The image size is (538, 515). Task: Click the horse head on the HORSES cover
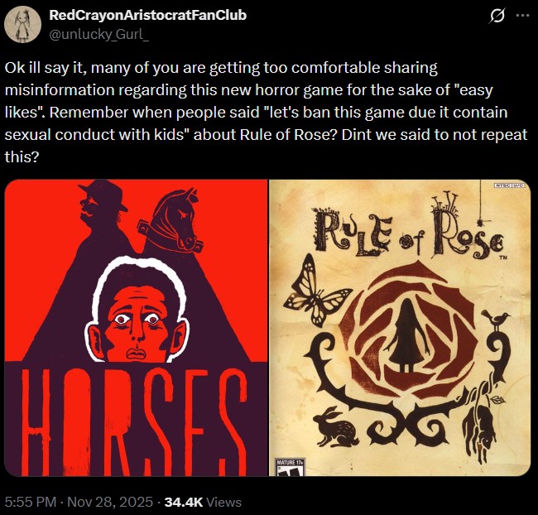(x=171, y=221)
